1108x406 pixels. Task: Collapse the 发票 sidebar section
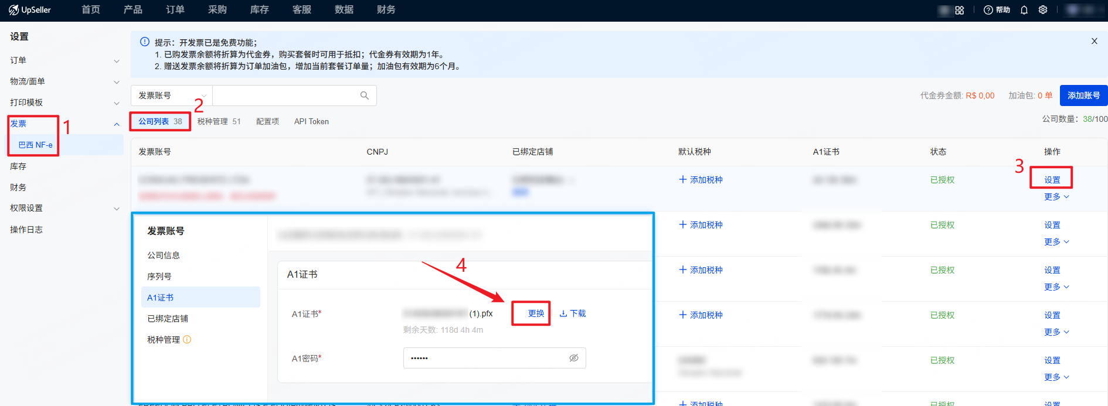tap(116, 124)
